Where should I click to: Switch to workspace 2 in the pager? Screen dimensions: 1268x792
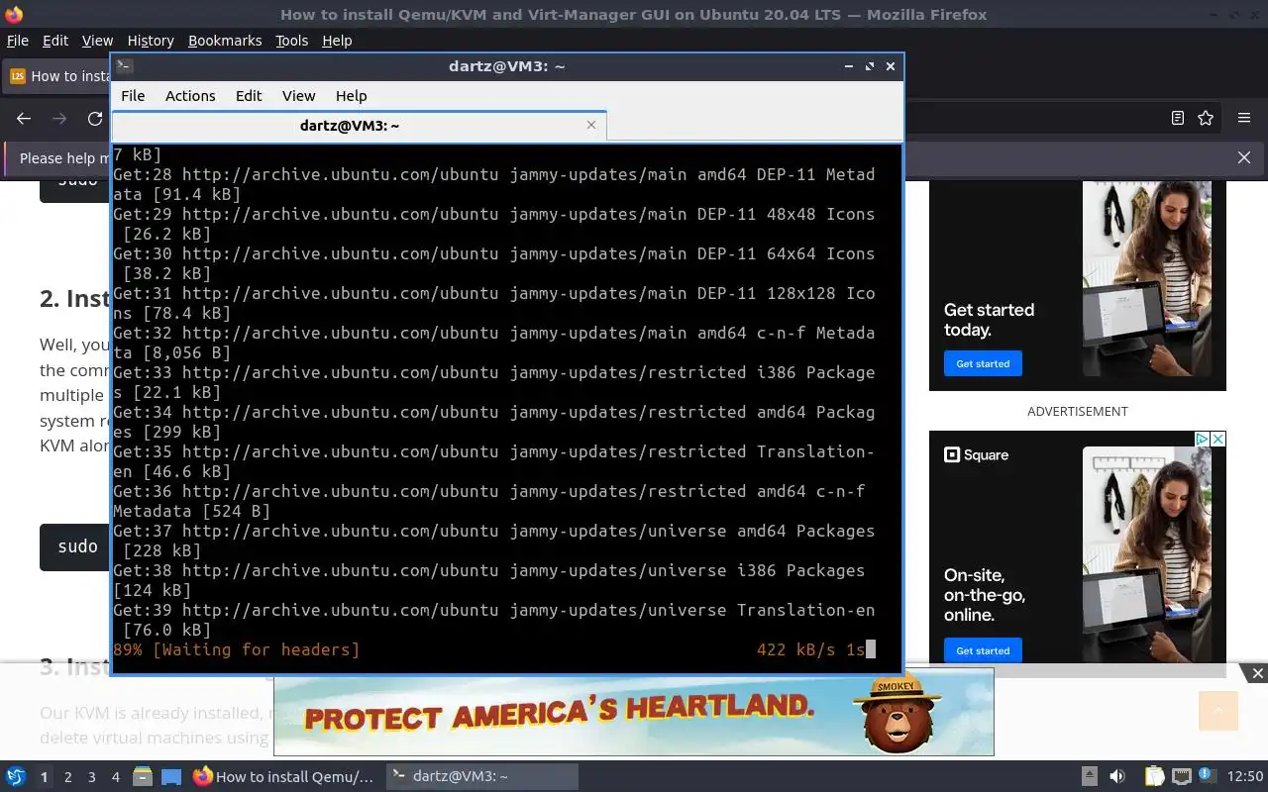coord(68,777)
